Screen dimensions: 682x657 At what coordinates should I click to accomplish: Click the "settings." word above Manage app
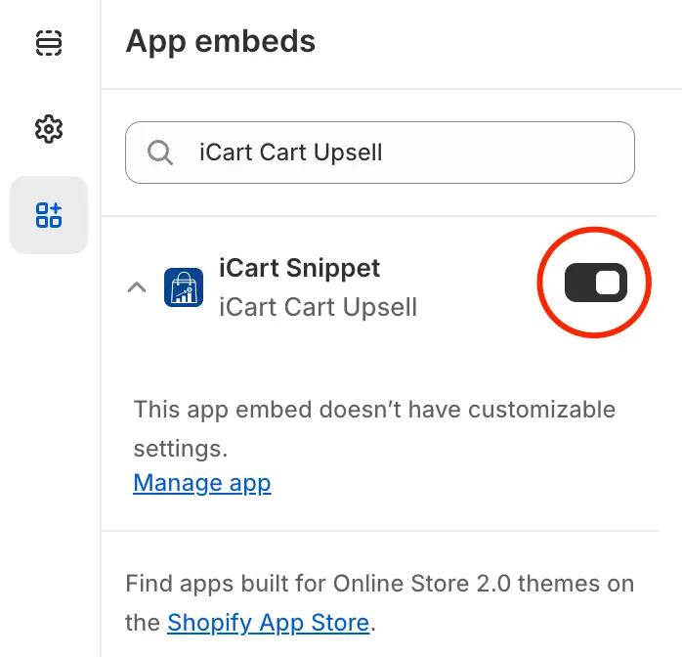click(181, 449)
